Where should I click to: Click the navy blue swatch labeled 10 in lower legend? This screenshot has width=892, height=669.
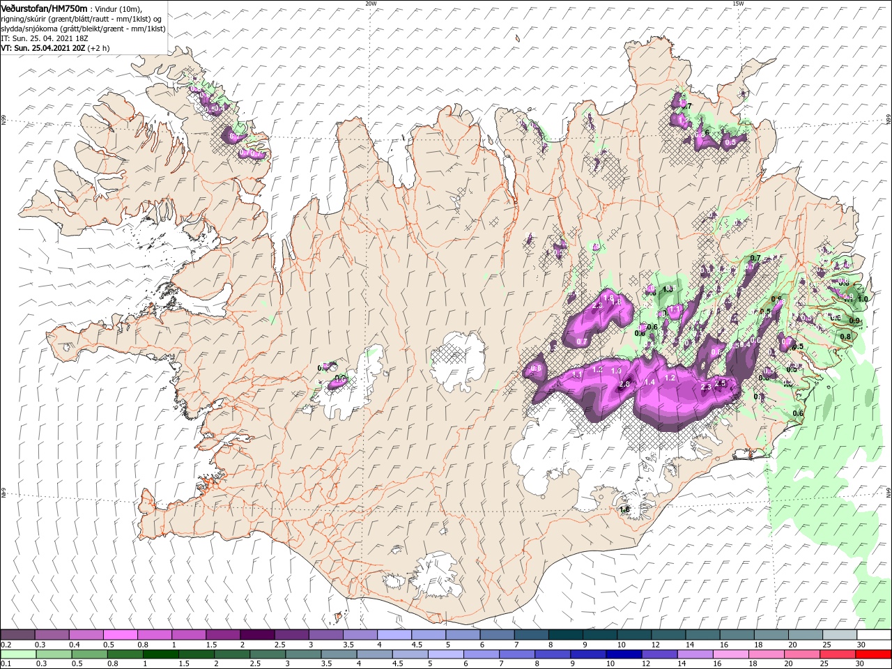(622, 654)
